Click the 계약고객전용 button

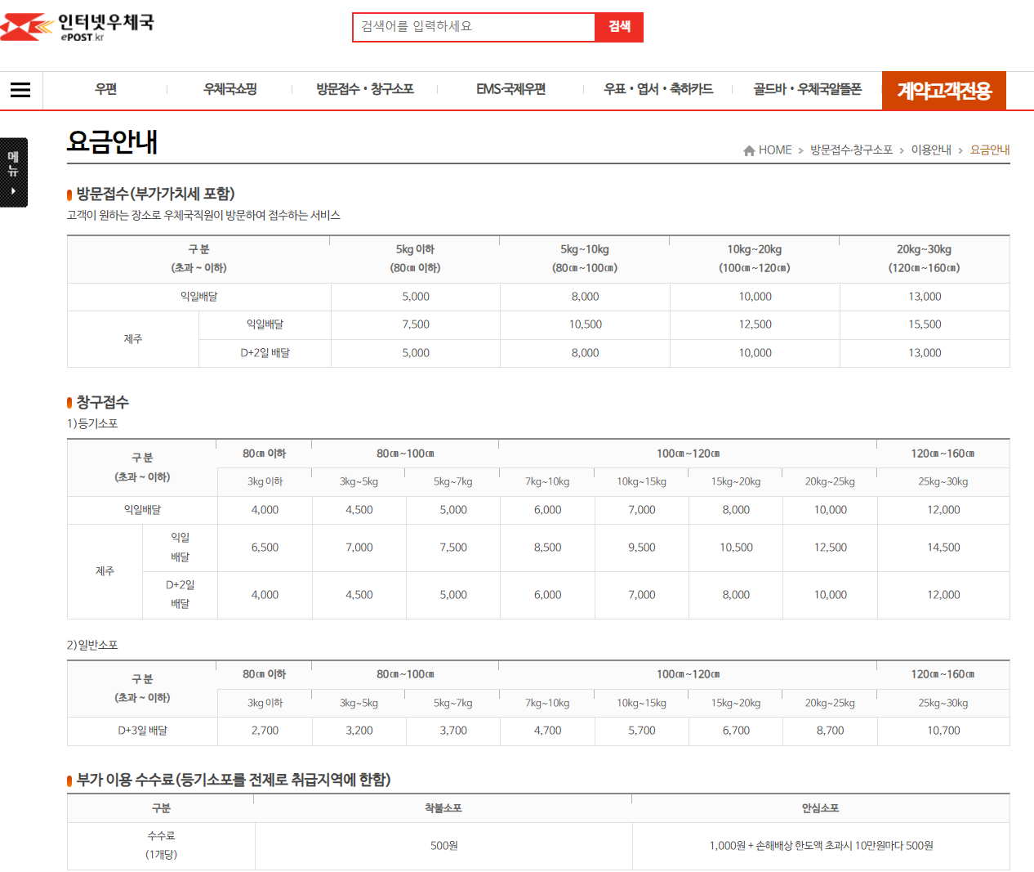(943, 90)
